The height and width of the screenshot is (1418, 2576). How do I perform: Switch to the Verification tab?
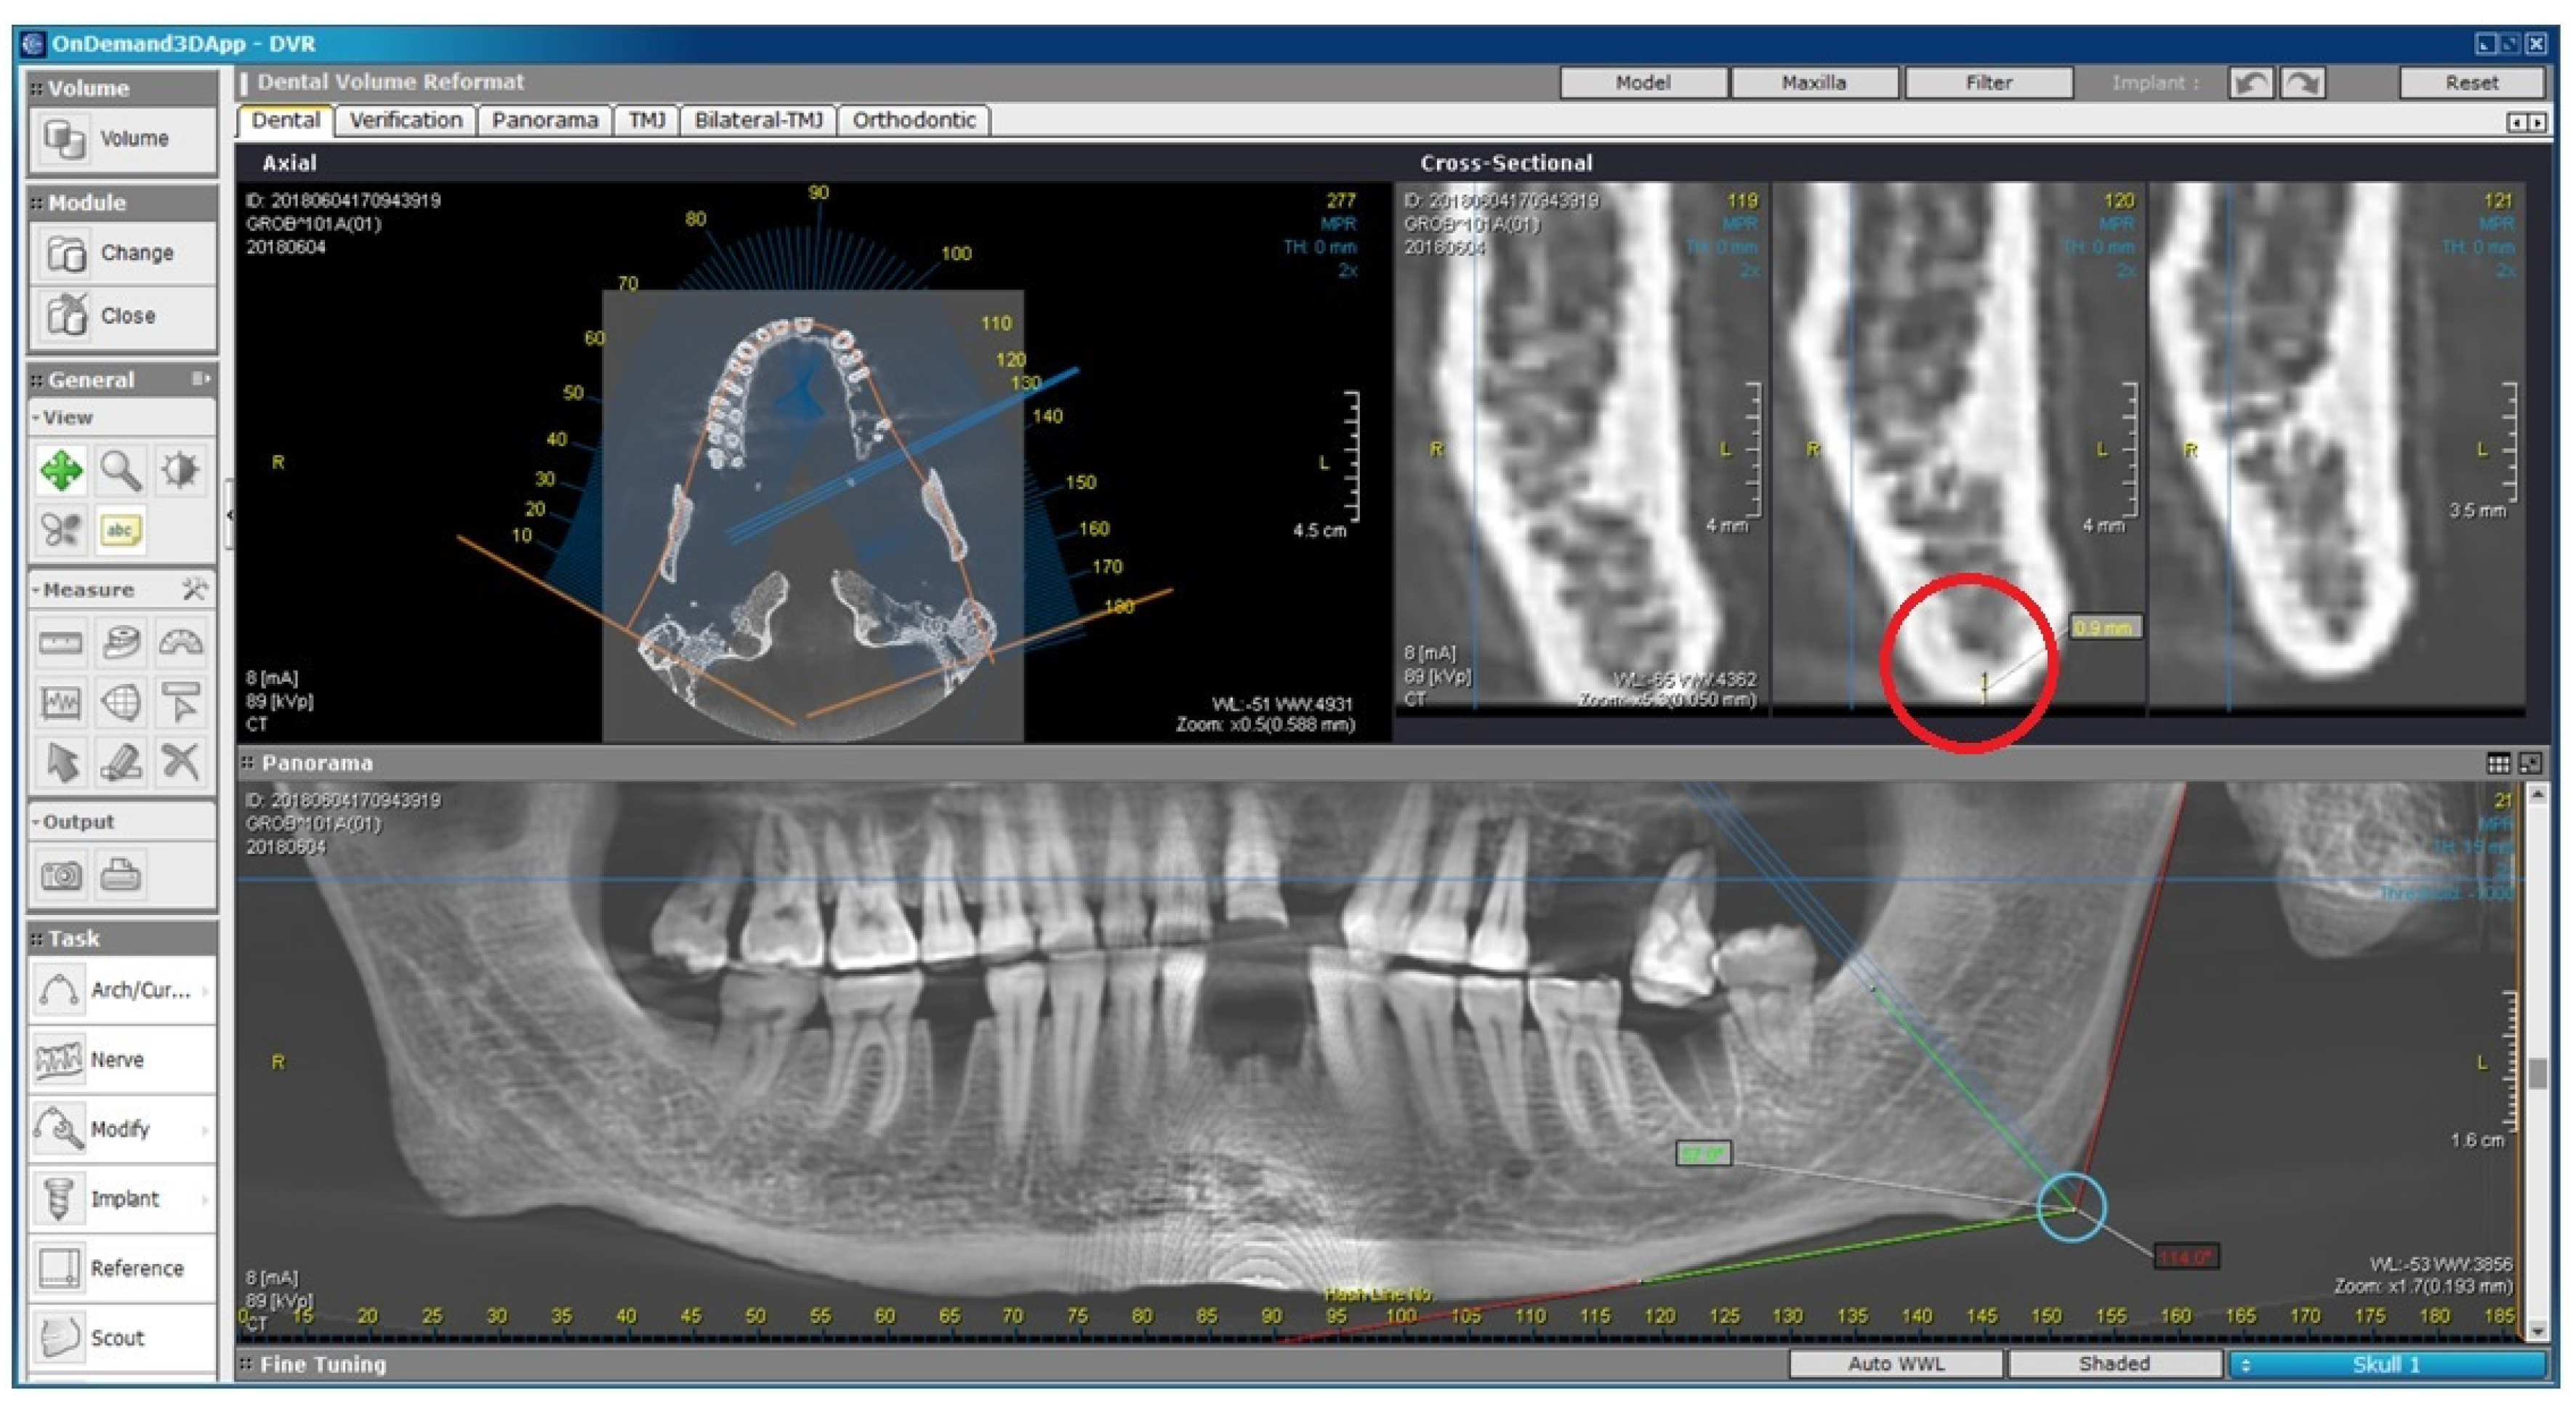[406, 120]
